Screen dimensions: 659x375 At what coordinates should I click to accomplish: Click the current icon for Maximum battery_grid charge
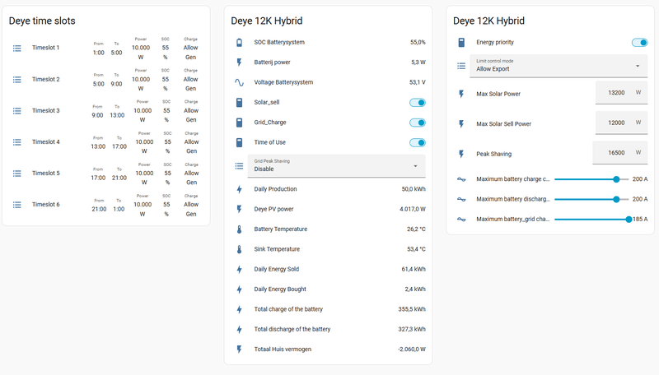(461, 220)
